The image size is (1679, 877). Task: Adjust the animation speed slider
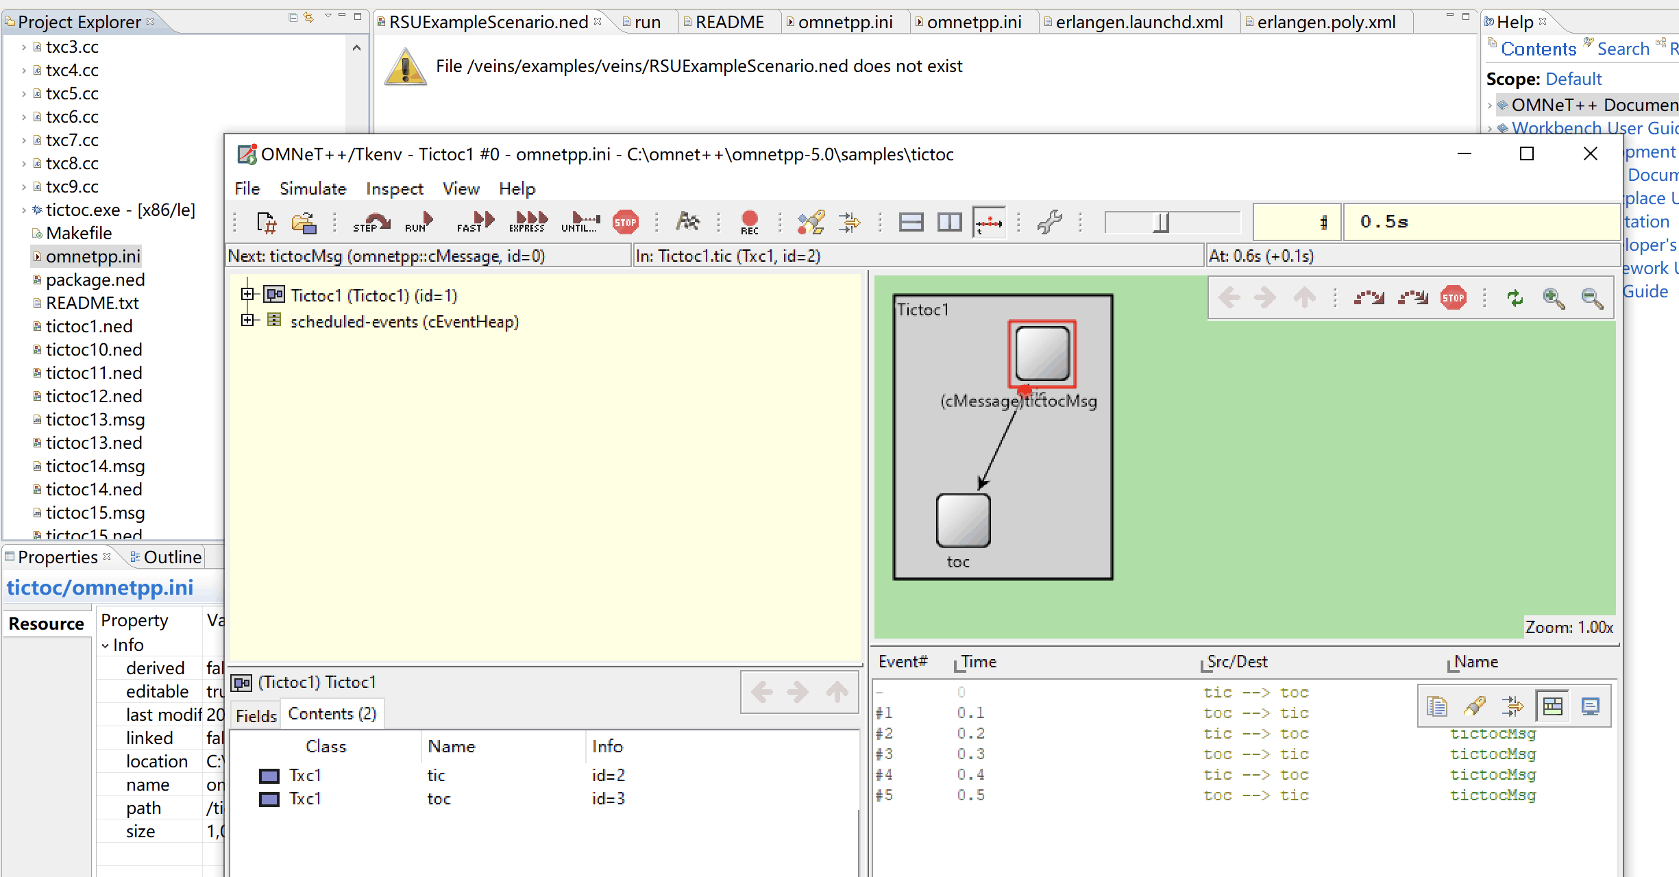click(1161, 222)
